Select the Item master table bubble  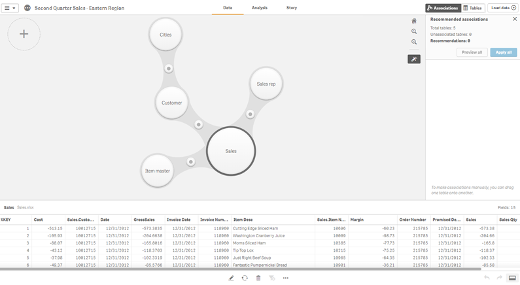point(157,171)
